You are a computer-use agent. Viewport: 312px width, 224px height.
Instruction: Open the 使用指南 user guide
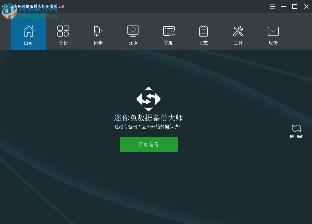(x=297, y=131)
